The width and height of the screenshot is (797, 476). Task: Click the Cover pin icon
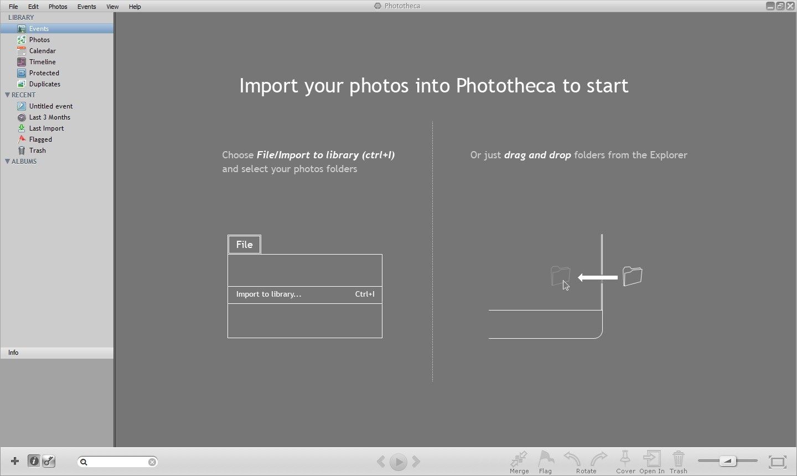click(625, 458)
